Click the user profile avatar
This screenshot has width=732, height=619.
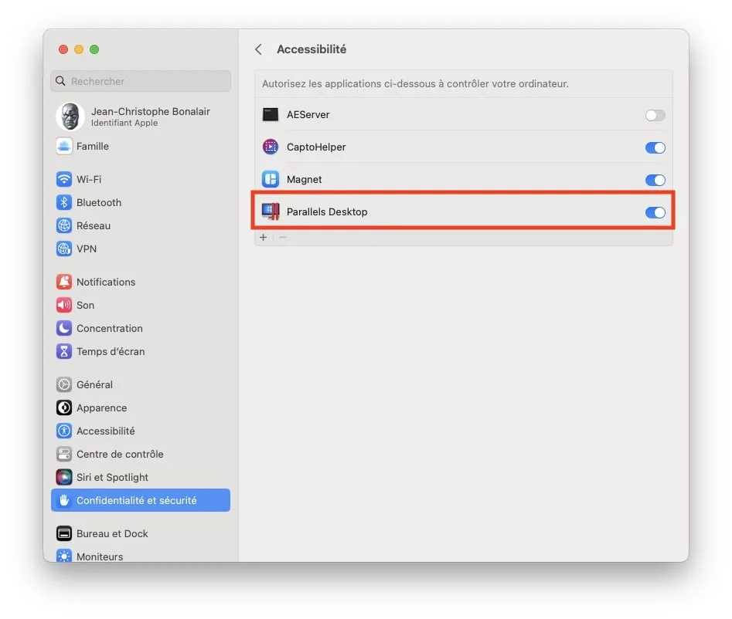70,117
